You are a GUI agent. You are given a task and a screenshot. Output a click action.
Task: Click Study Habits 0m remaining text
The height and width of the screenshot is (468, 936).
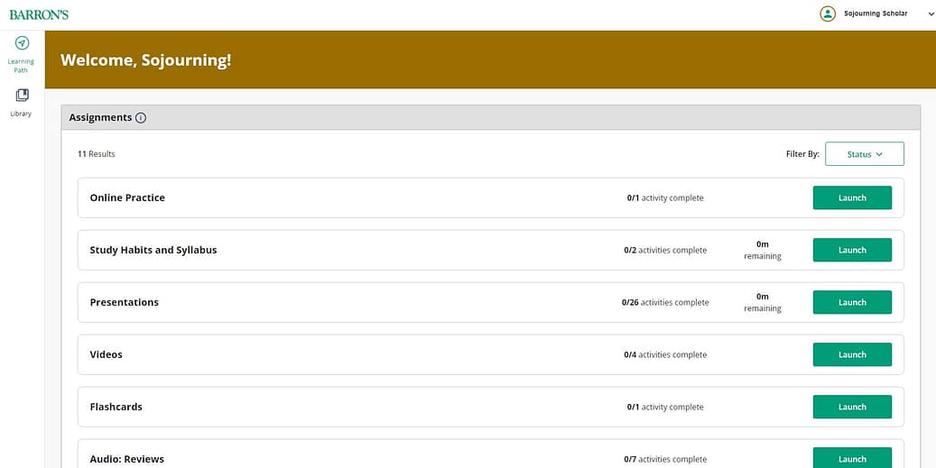click(x=763, y=251)
